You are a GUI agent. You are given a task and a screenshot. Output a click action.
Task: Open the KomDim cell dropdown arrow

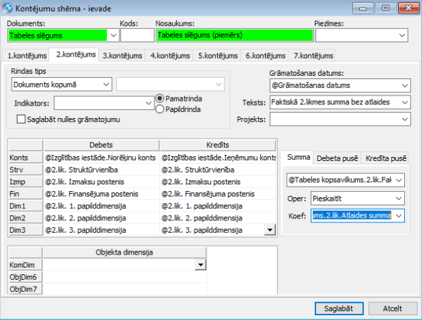[x=201, y=265]
